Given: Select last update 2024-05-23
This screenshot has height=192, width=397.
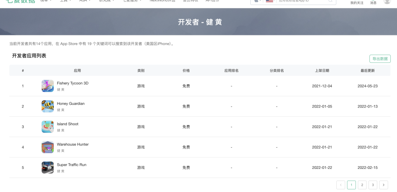Looking at the screenshot, I should tap(368, 86).
